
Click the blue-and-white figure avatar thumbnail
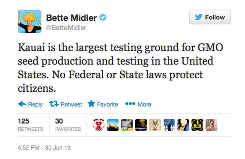[169, 125]
